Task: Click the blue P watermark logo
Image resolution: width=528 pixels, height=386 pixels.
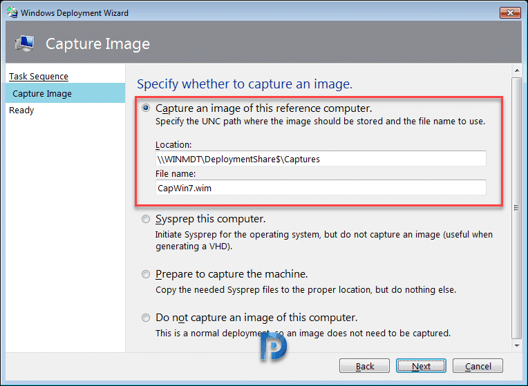Action: (274, 347)
